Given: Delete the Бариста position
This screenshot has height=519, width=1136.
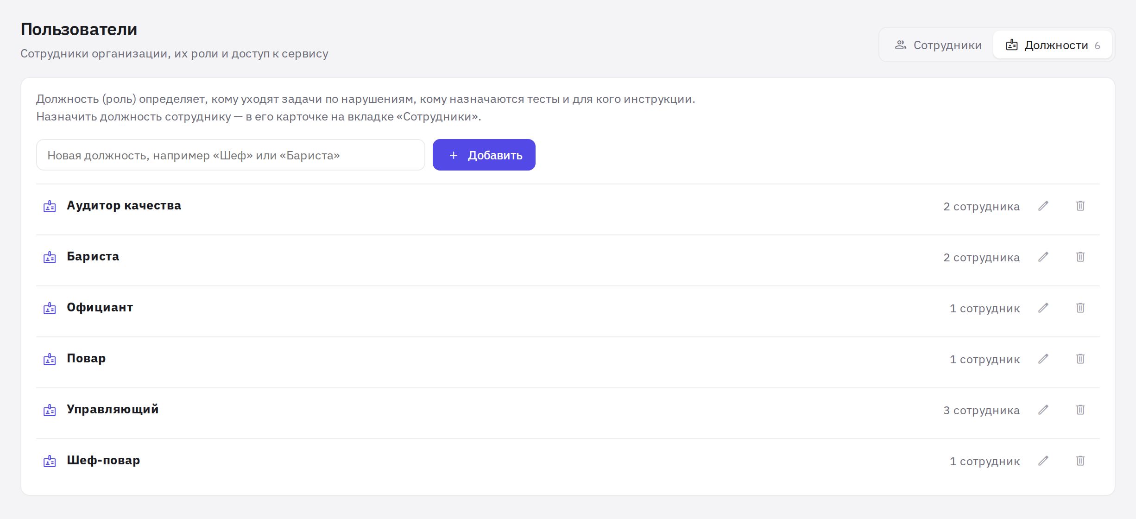Looking at the screenshot, I should (x=1080, y=257).
